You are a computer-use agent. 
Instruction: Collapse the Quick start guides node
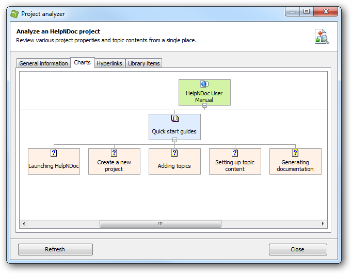pos(174,140)
